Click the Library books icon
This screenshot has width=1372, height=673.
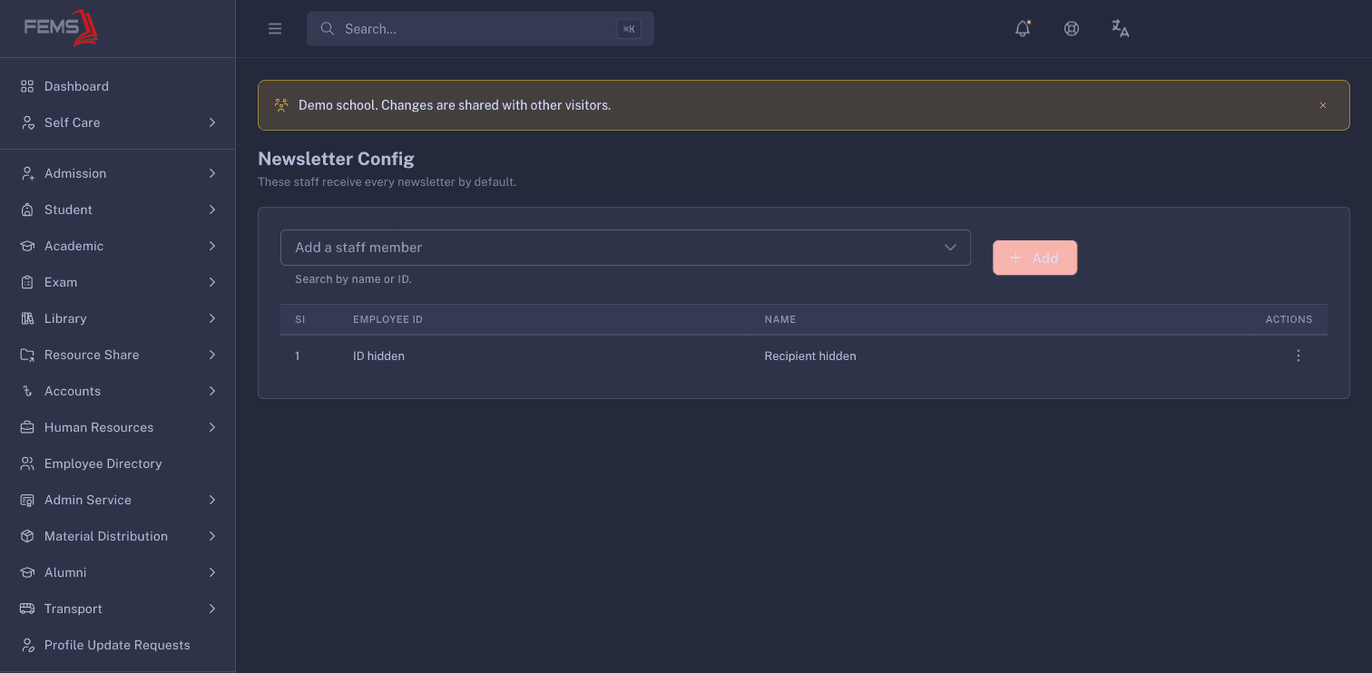point(27,318)
